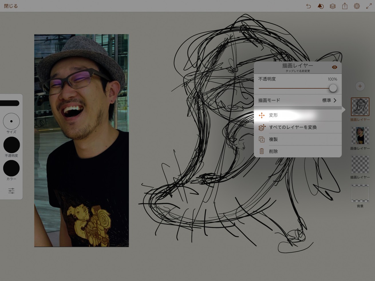
Task: Select 複製 duplicate layer option
Action: (x=298, y=139)
